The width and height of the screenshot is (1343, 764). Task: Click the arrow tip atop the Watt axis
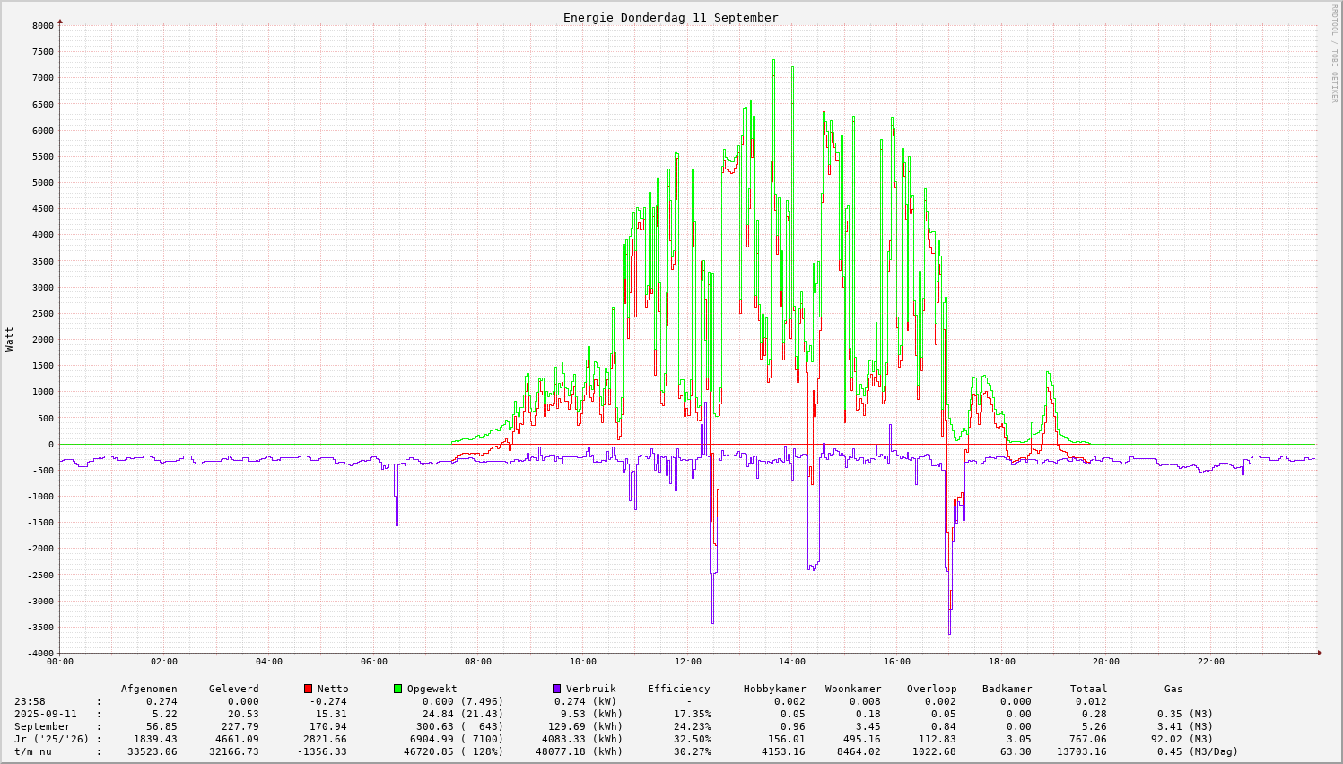pos(60,21)
